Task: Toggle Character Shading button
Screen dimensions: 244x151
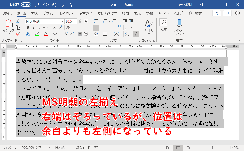Action: [x=80, y=34]
